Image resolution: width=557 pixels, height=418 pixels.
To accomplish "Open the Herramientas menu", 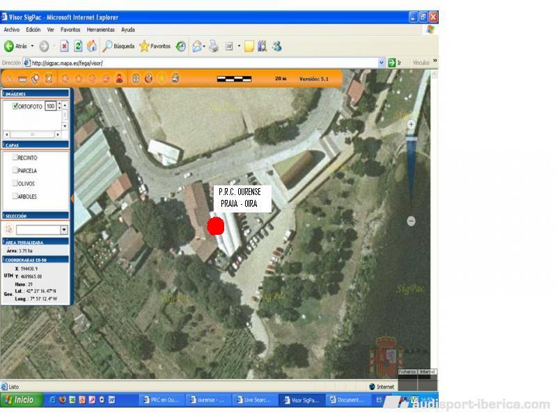I will (100, 30).
